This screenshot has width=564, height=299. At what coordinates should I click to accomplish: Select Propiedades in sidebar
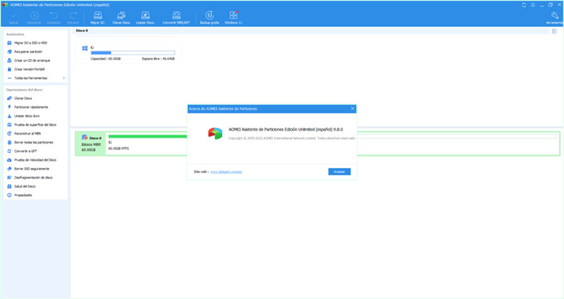click(23, 195)
